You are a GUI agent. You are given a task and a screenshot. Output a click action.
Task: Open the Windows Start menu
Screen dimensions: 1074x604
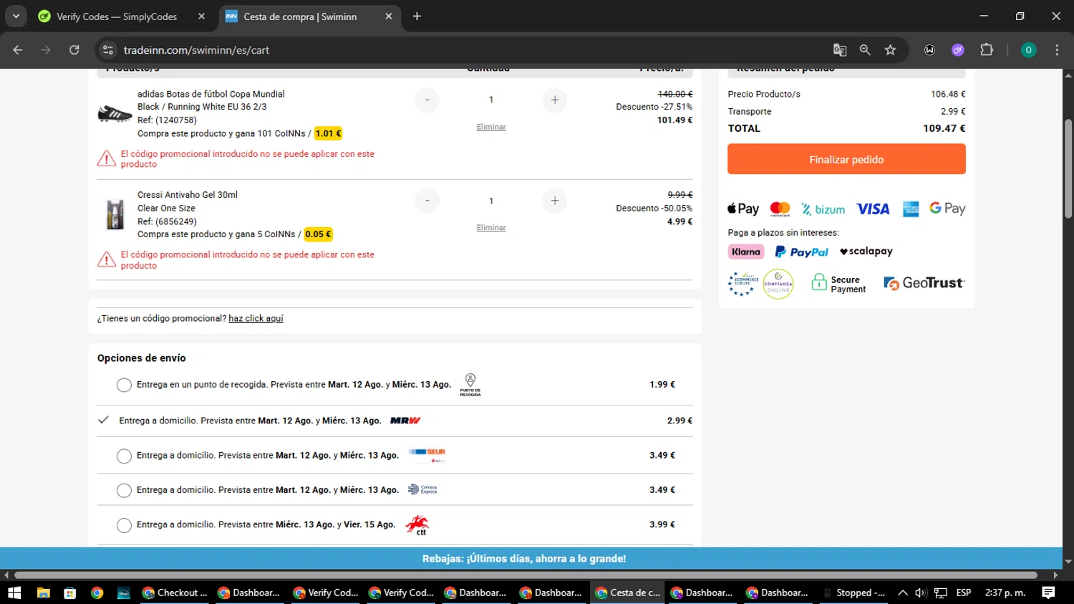[x=14, y=593]
